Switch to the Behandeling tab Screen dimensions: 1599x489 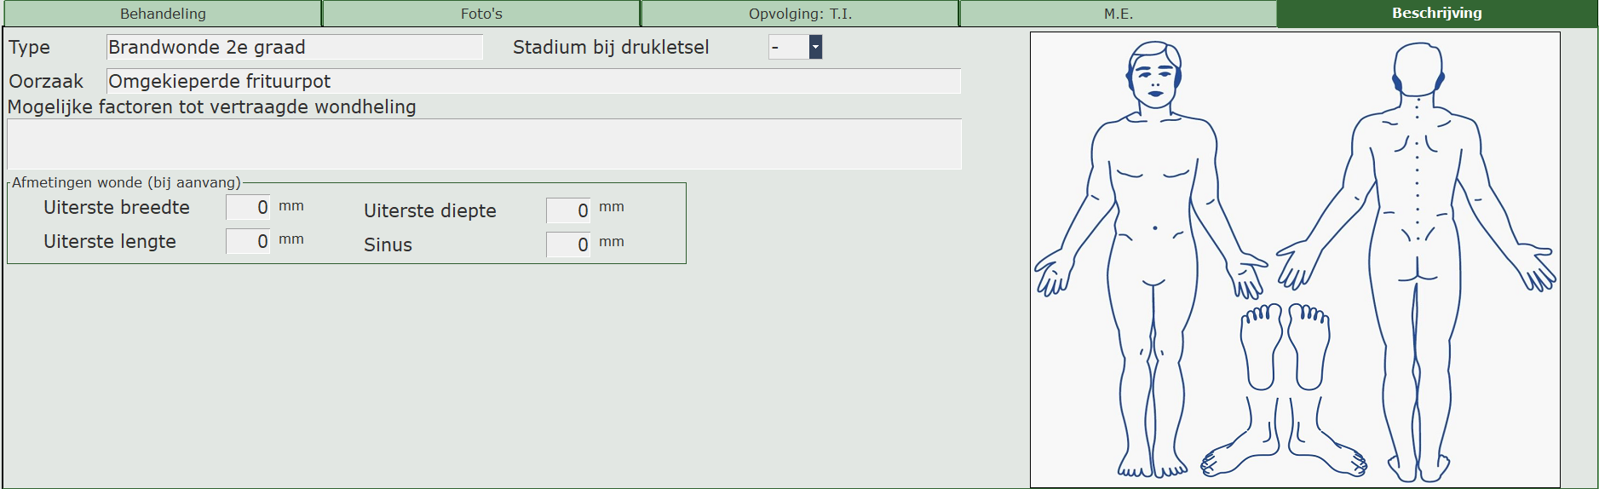click(x=163, y=14)
